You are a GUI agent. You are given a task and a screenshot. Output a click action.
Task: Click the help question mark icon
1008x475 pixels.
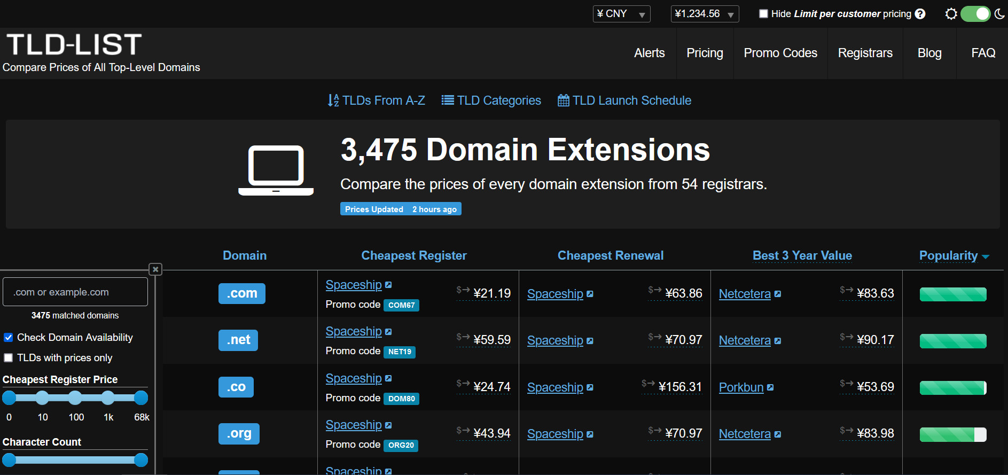(920, 14)
